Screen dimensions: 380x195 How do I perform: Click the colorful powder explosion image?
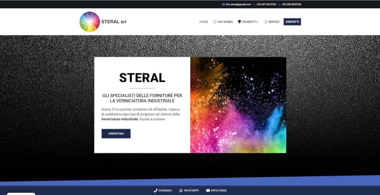pos(238,105)
